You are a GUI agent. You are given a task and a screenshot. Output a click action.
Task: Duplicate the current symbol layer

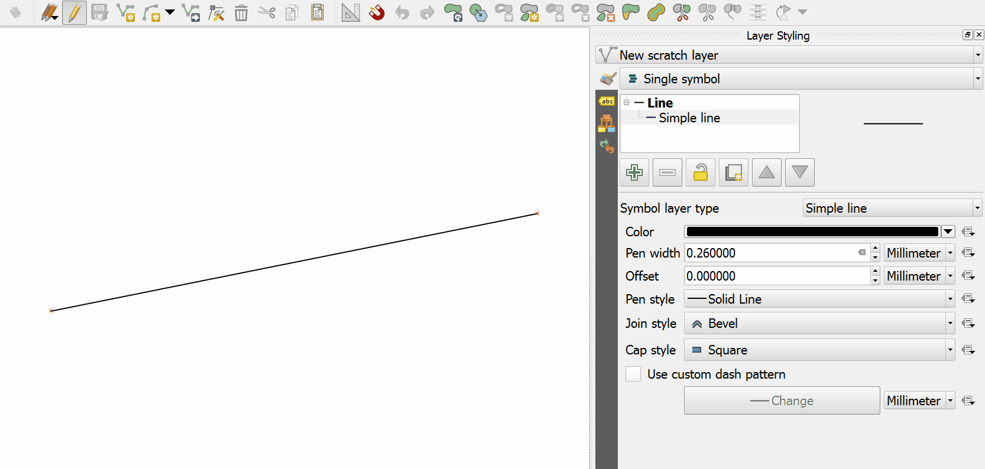[734, 172]
